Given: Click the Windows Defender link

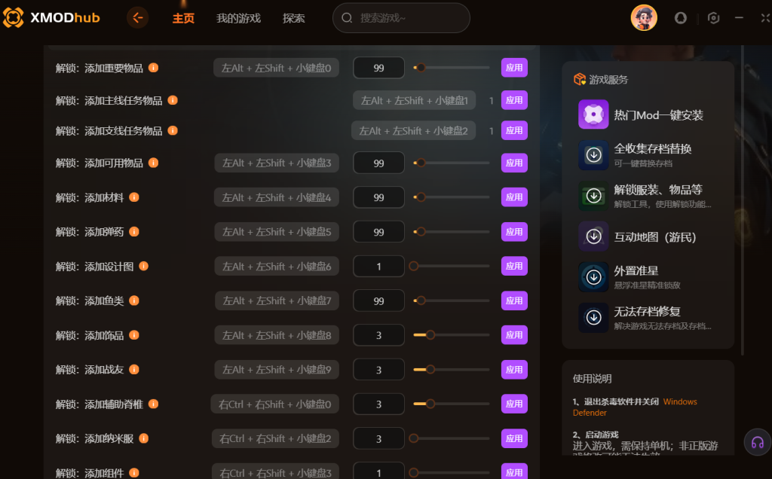Looking at the screenshot, I should (635, 407).
